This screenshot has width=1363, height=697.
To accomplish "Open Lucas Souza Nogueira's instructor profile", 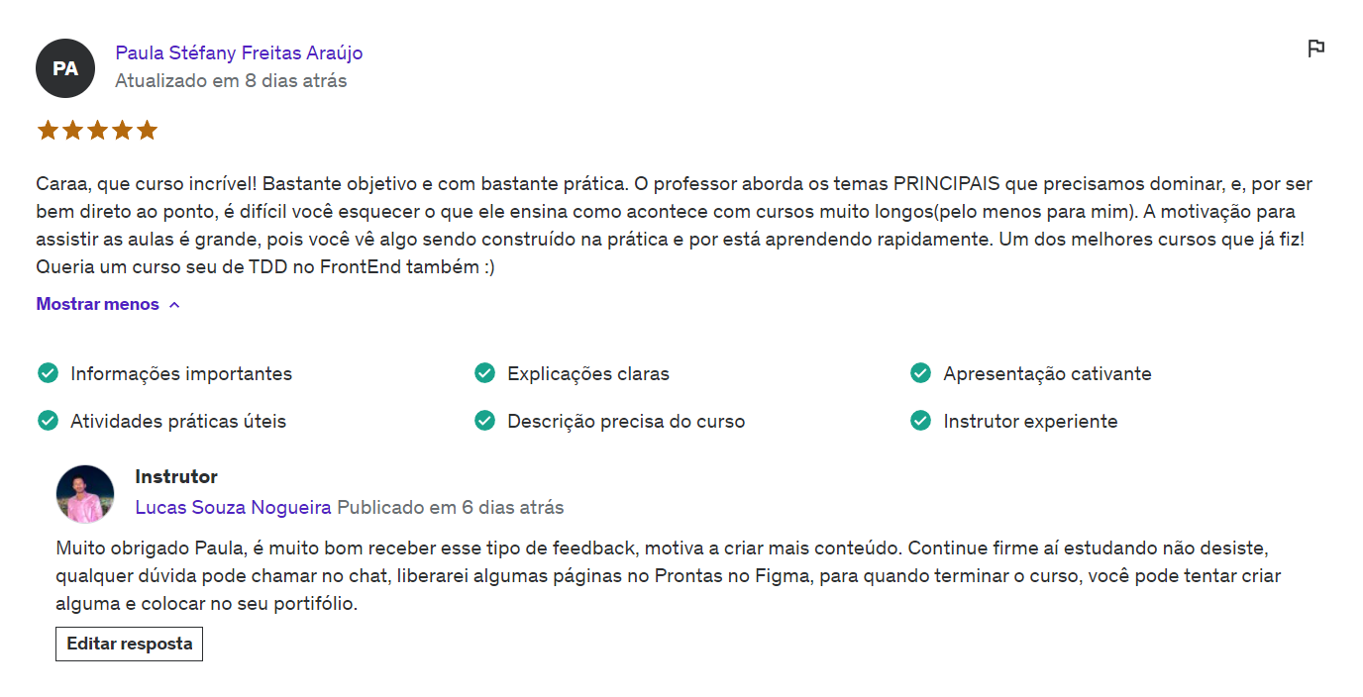I will tap(233, 508).
